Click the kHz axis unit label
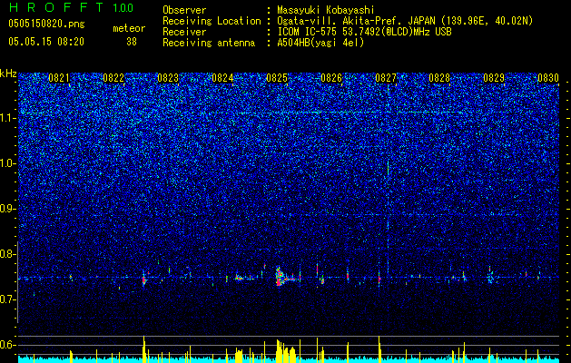This screenshot has width=571, height=363. (8, 74)
